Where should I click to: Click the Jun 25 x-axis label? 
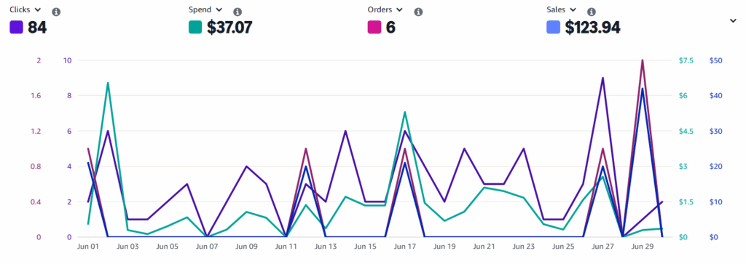point(563,247)
